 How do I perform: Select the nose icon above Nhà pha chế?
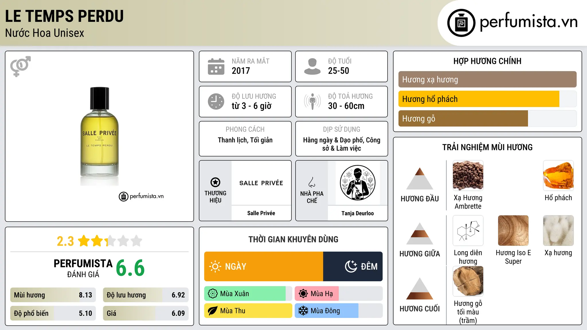point(312,182)
